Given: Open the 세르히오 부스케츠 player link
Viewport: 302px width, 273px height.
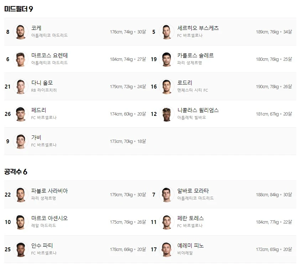Looking at the screenshot, I should tap(198, 28).
